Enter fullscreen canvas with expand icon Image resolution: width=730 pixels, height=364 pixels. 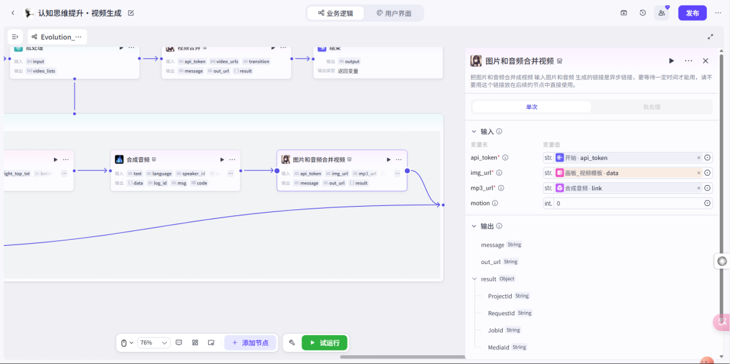[x=710, y=36]
